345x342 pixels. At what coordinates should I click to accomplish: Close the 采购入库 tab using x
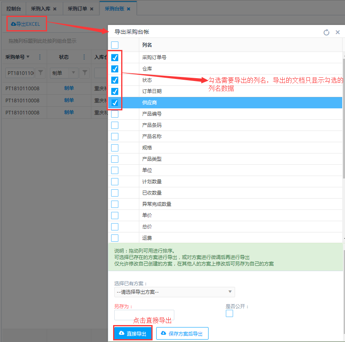55,8
